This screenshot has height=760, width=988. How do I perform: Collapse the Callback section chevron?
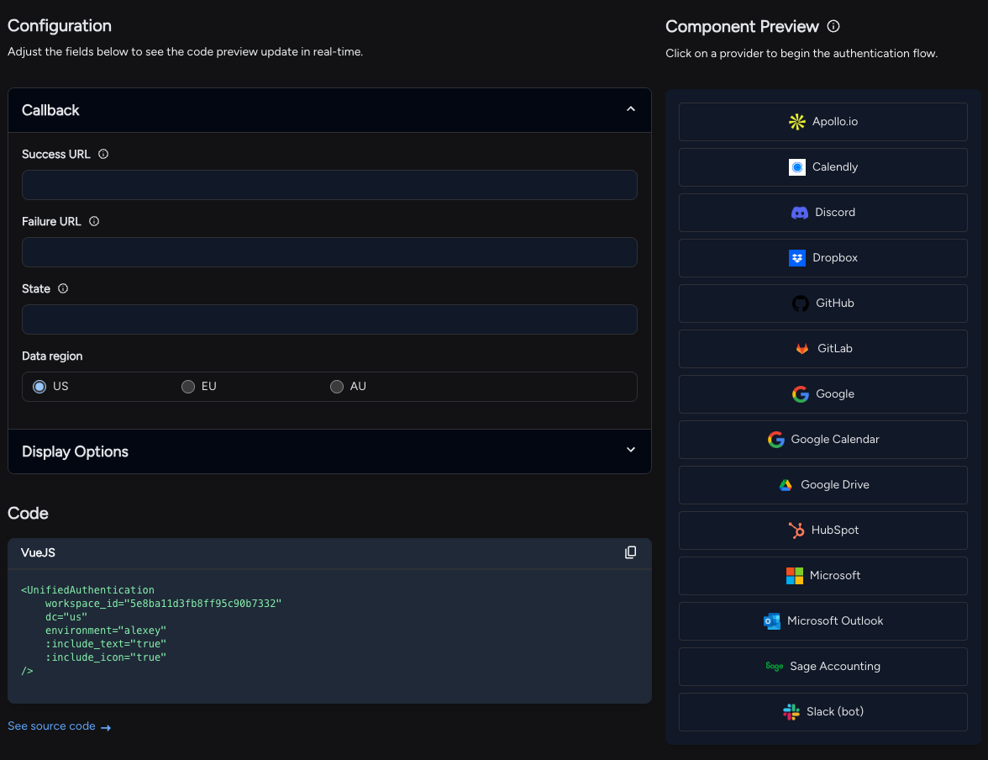tap(631, 110)
